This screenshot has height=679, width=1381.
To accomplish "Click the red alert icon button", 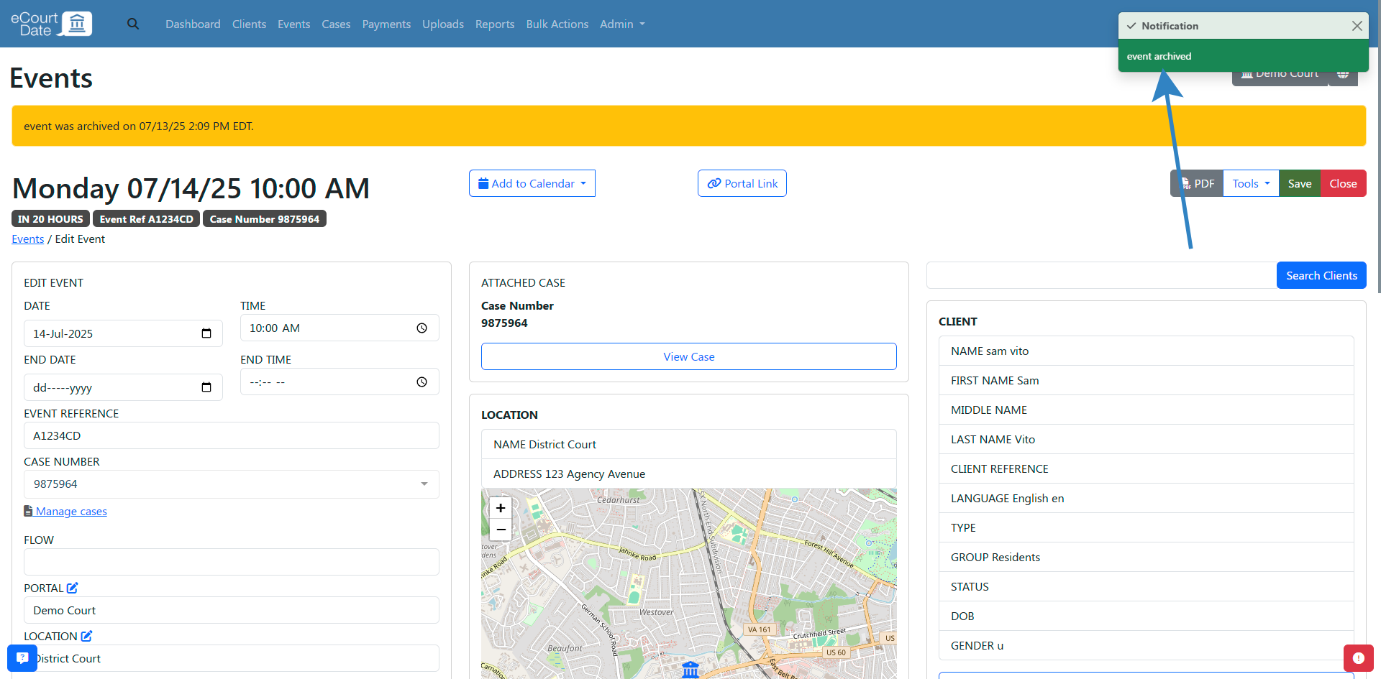I will point(1358,658).
